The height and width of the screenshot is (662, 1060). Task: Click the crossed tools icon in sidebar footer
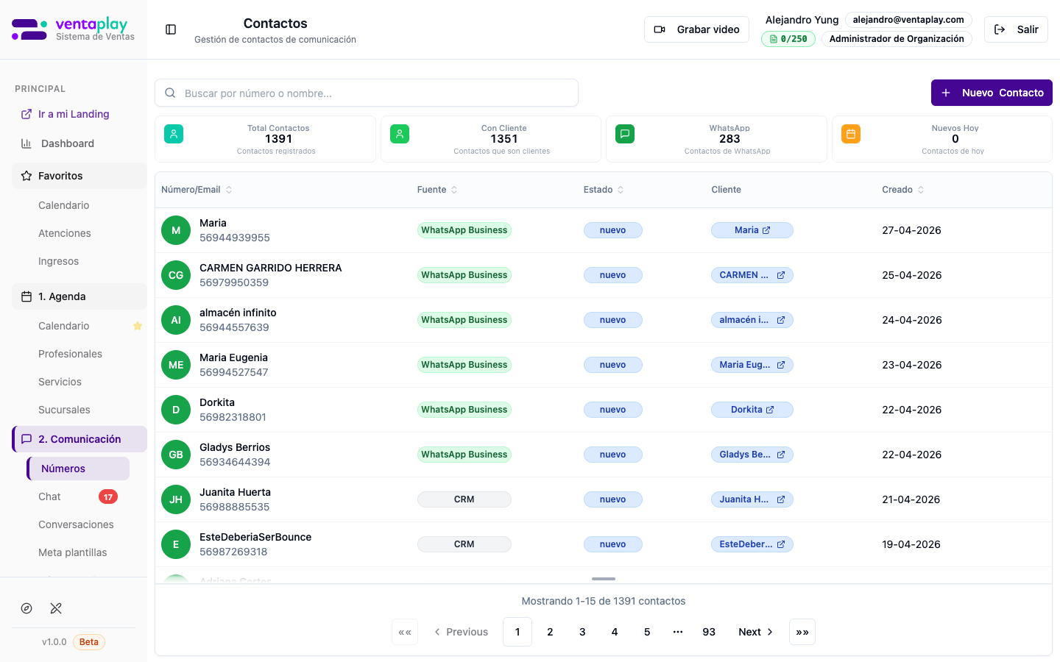coord(56,608)
